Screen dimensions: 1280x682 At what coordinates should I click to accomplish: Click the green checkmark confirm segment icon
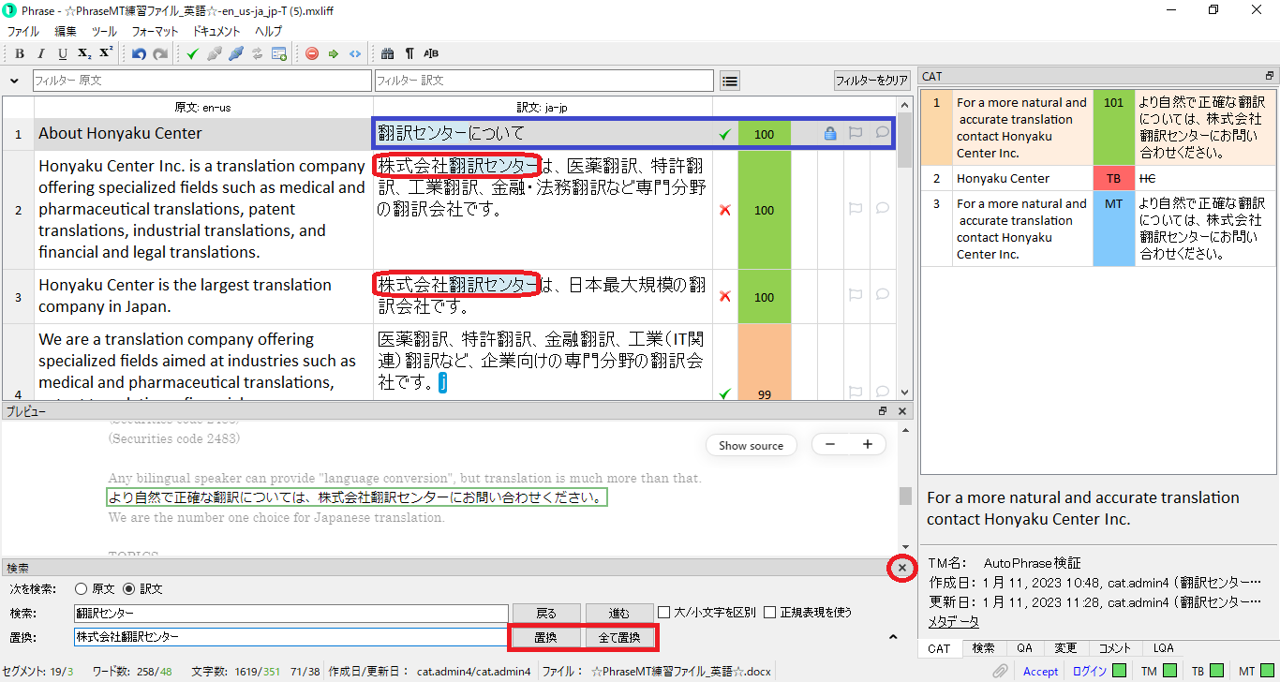[192, 53]
